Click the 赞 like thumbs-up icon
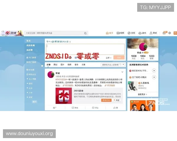This screenshot has height=141, width=177. (x=116, y=108)
